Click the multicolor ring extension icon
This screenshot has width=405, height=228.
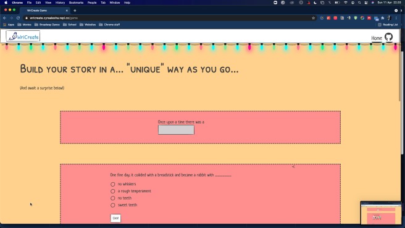(x=362, y=18)
